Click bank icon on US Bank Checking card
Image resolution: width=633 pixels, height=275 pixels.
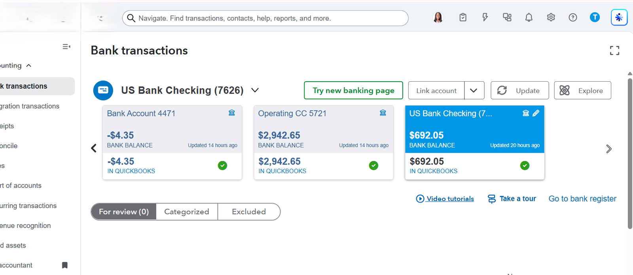tap(526, 113)
